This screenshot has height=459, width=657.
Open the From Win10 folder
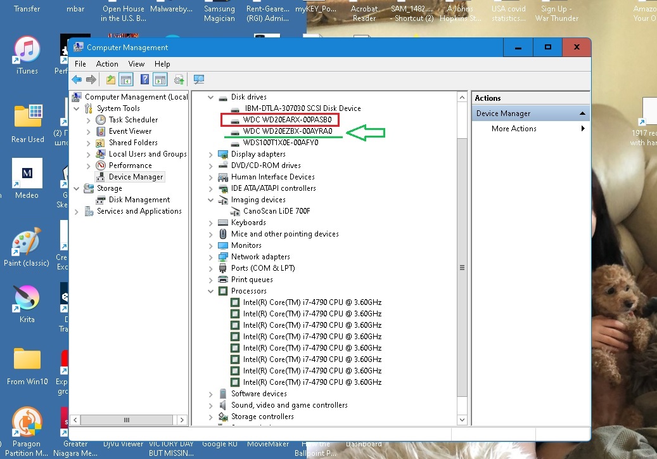point(27,366)
